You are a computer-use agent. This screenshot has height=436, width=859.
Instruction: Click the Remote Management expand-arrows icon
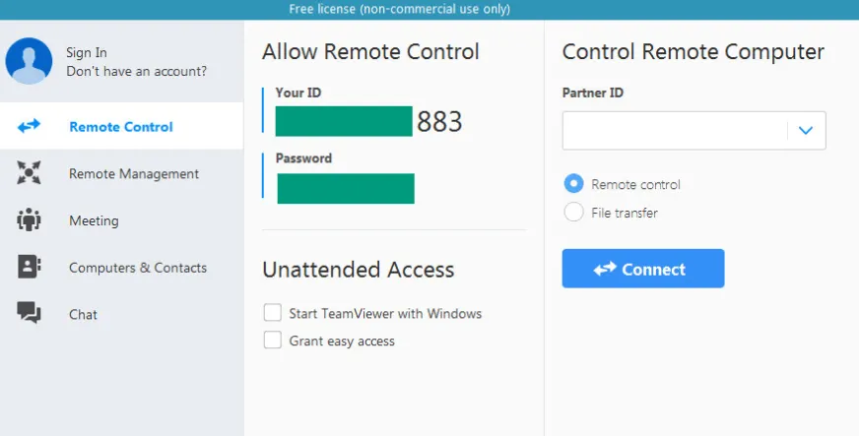29,173
